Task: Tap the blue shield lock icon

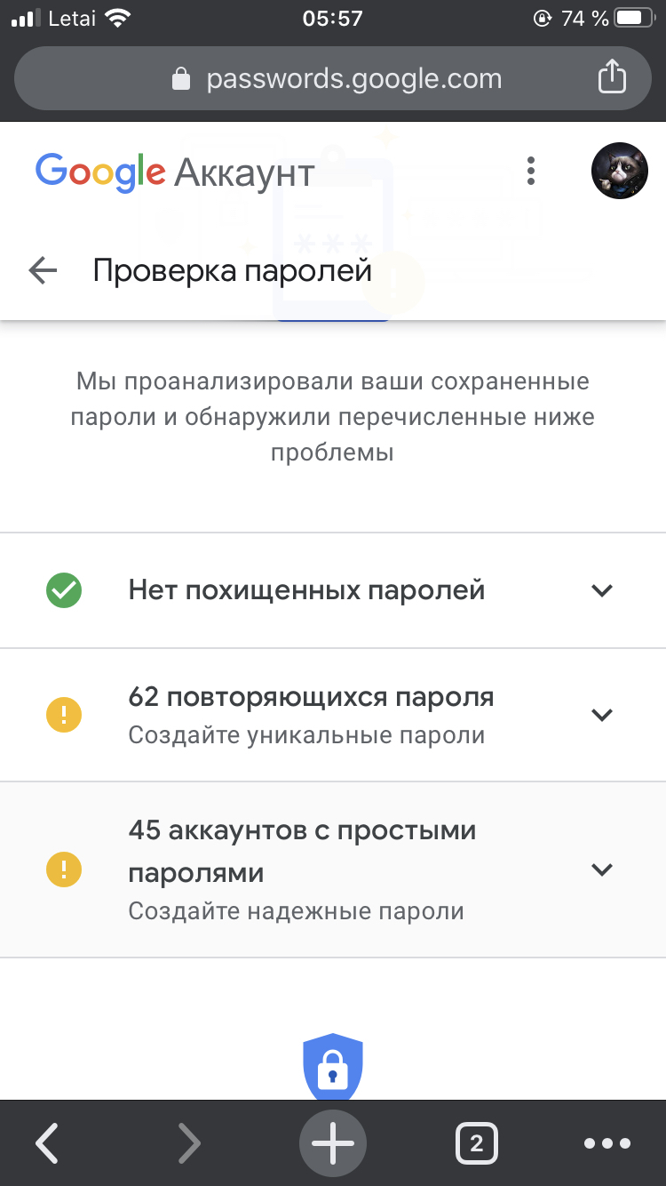Action: coord(333,1067)
